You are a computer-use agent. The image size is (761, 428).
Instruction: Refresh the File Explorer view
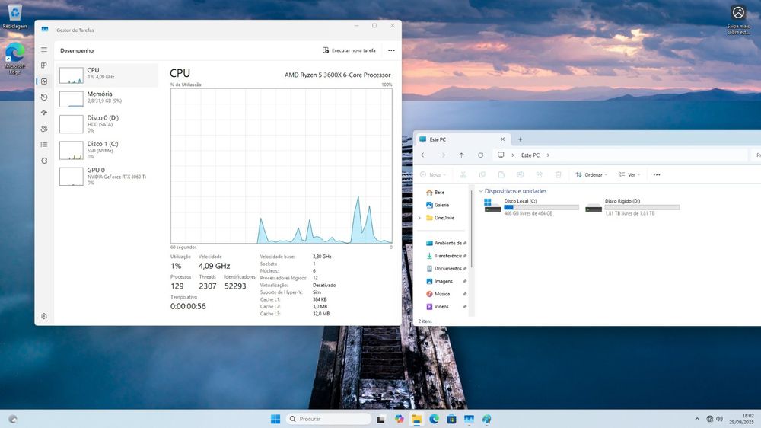(480, 155)
